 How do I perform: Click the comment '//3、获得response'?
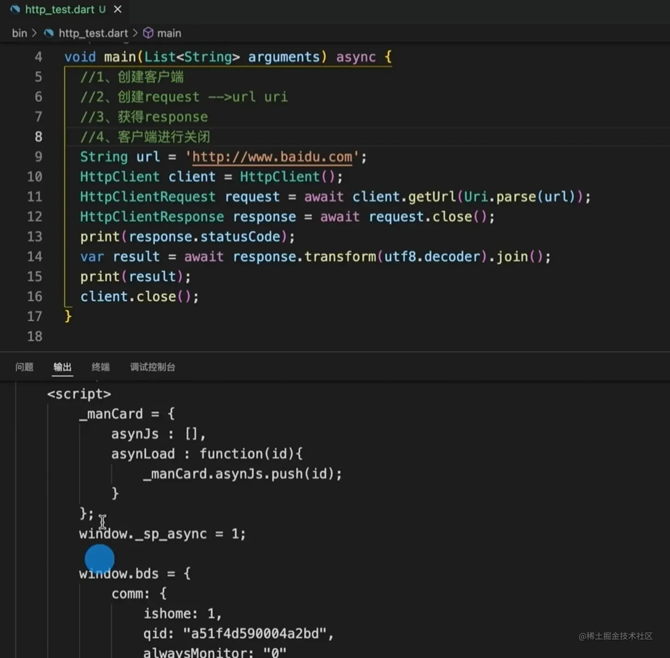(x=144, y=117)
